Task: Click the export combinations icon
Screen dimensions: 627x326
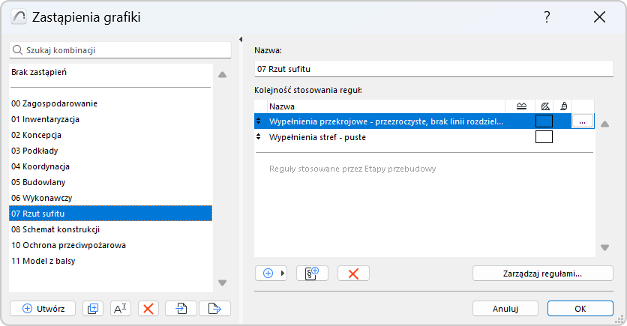Action: [x=214, y=308]
